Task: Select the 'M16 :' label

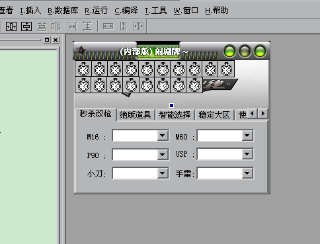Action: [x=97, y=137]
